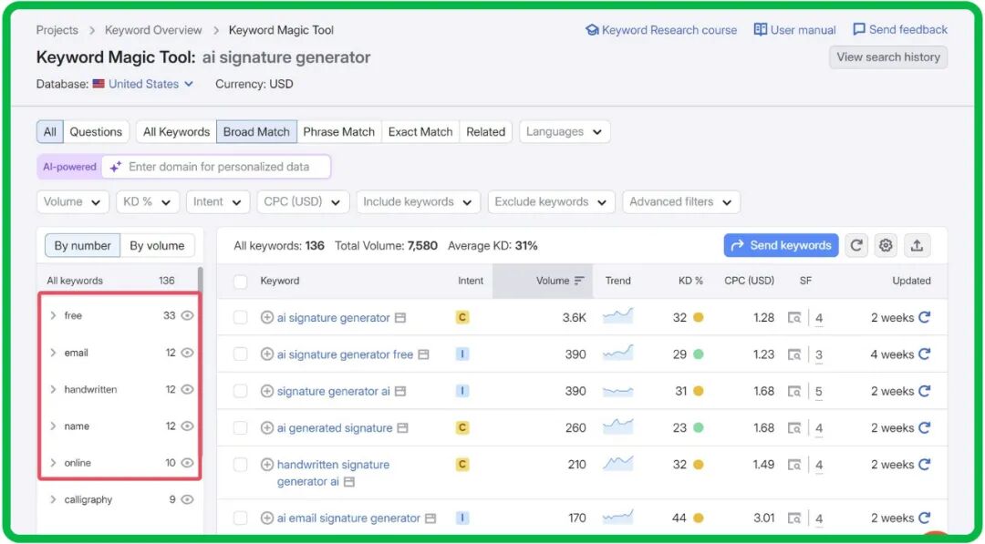Select the Questions tab
The width and height of the screenshot is (985, 544).
coord(96,132)
